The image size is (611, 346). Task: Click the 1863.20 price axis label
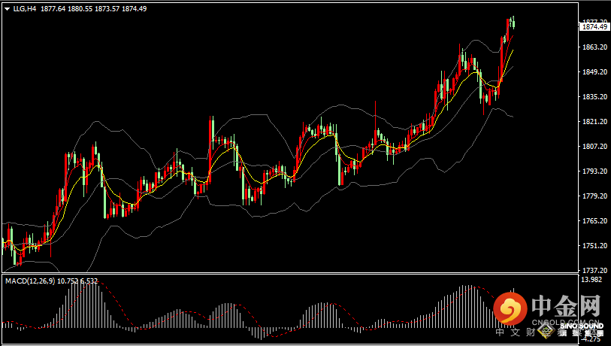594,47
